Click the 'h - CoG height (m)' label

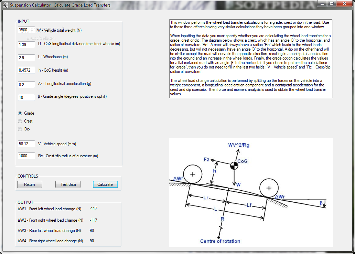(x=53, y=70)
